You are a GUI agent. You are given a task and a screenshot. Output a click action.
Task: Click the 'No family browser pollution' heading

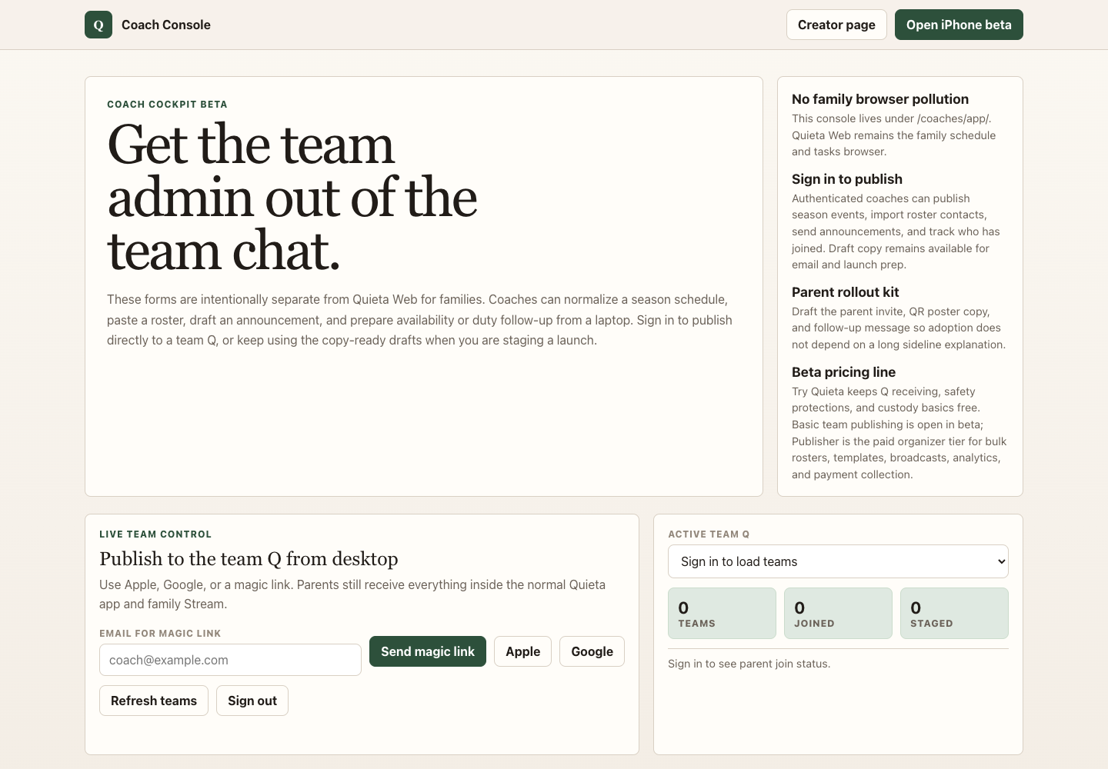coord(880,99)
